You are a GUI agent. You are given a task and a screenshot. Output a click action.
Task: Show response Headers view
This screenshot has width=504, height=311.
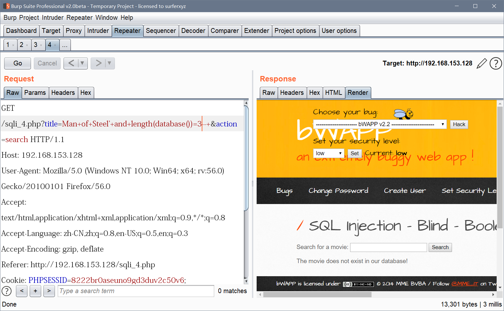point(292,93)
